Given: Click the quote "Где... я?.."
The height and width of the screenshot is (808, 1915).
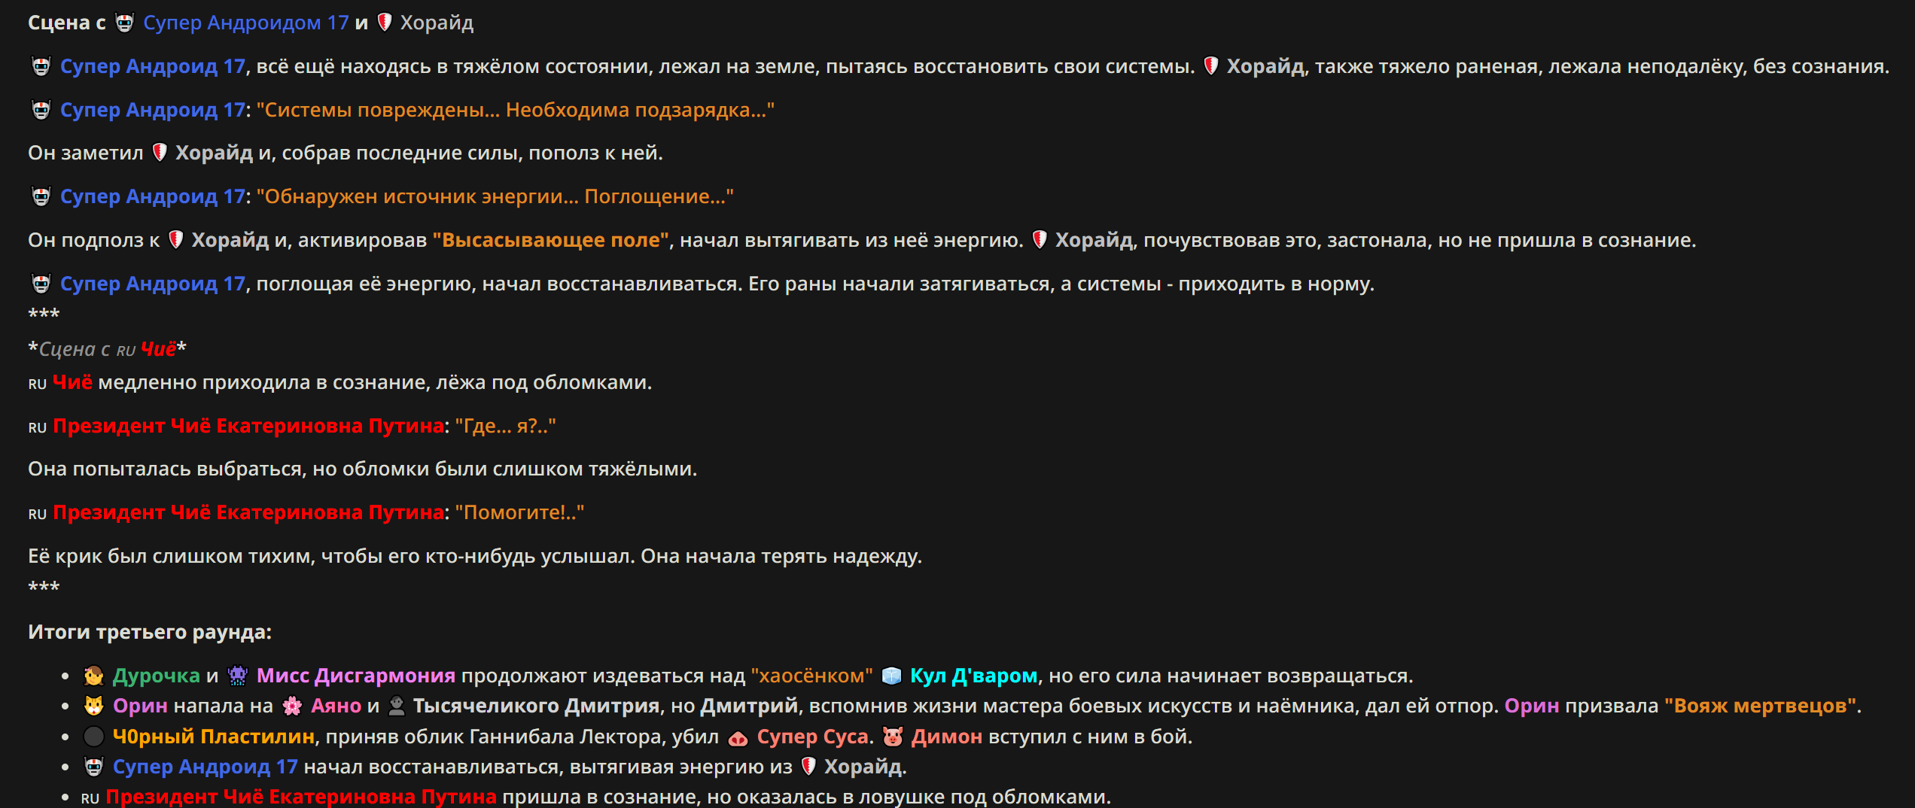Looking at the screenshot, I should point(505,427).
